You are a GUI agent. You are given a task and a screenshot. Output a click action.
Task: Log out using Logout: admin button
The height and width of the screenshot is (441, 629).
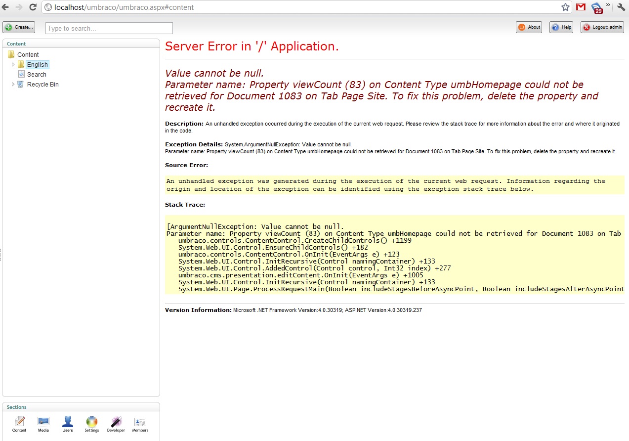pyautogui.click(x=602, y=27)
